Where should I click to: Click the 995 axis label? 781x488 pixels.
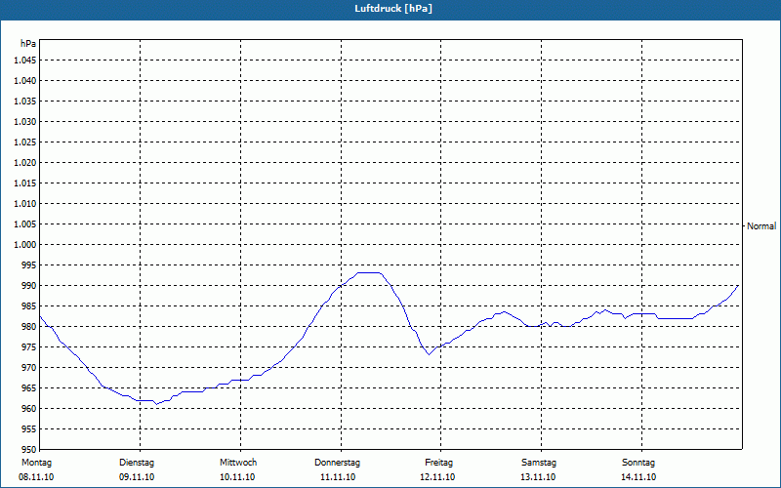(x=29, y=264)
